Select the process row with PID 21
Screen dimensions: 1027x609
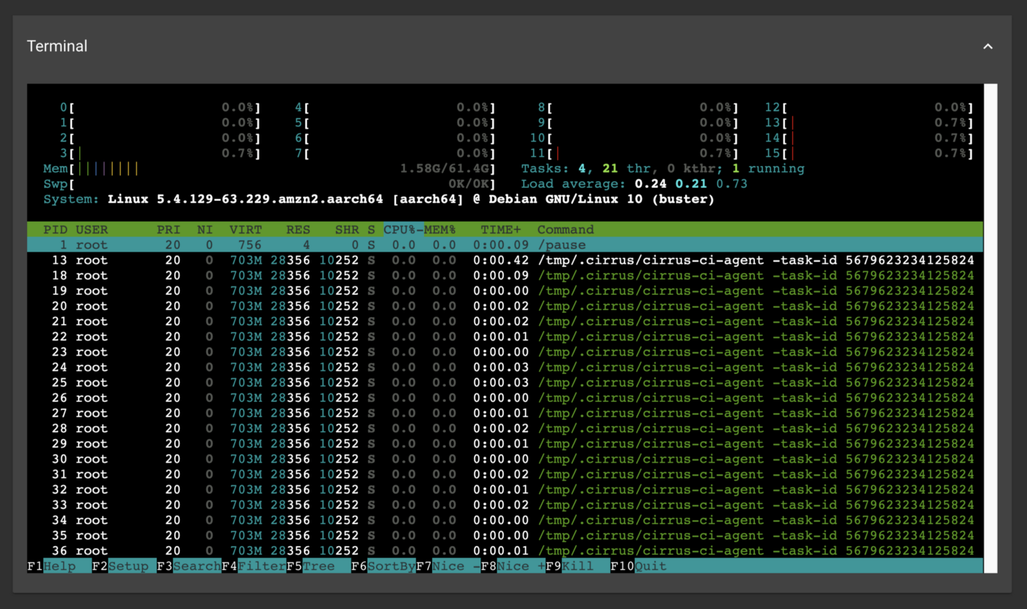click(505, 321)
